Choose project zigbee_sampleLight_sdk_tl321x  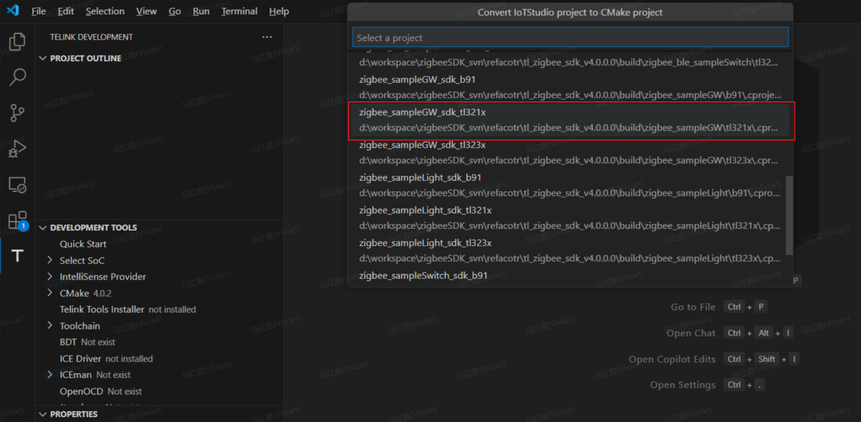(570, 218)
